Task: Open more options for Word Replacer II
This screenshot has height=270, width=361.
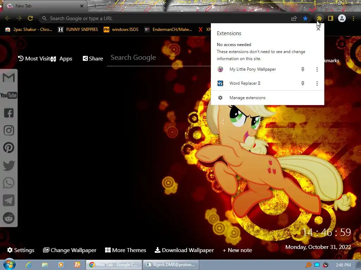Action: [x=317, y=83]
